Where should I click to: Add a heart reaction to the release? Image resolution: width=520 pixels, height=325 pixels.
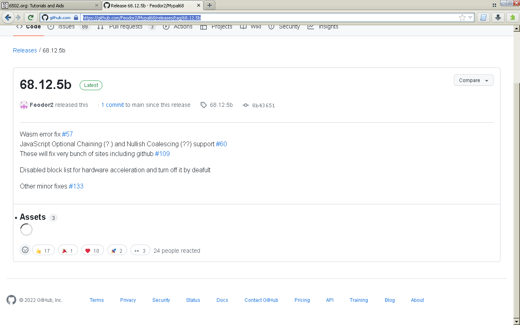click(x=92, y=250)
